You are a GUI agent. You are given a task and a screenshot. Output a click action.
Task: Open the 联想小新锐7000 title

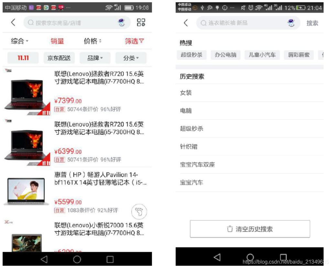coord(99,229)
